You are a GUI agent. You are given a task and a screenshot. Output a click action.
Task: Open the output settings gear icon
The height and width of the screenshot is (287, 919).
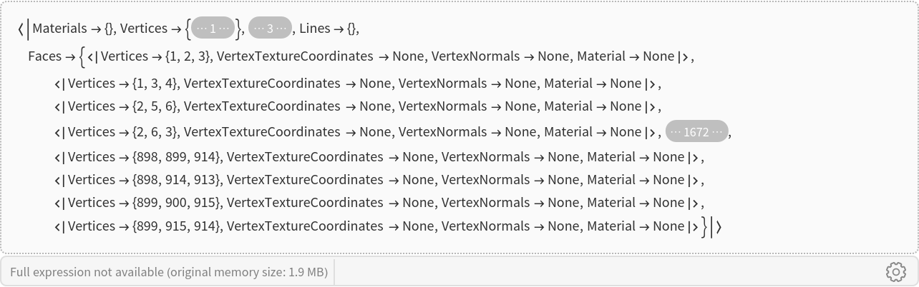(896, 272)
